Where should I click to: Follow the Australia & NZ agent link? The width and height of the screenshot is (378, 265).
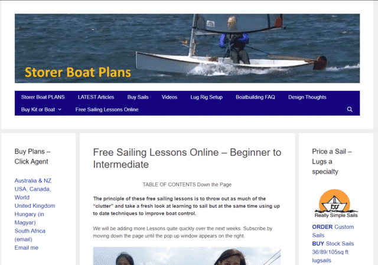(x=33, y=181)
